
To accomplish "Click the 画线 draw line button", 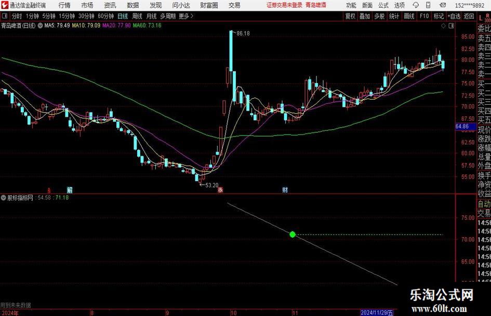I will 409,16.
